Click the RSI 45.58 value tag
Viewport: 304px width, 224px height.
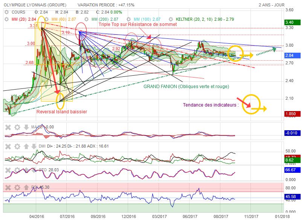292,197
